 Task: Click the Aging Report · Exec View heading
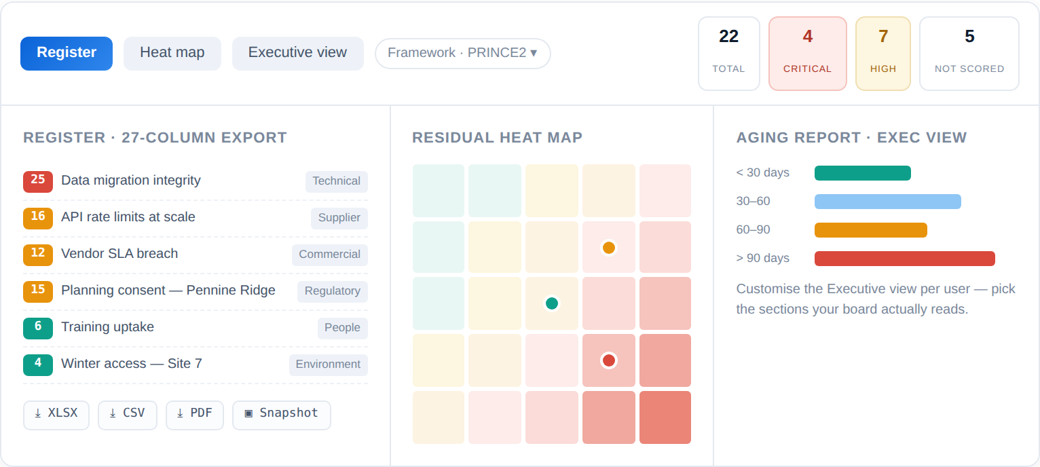852,138
